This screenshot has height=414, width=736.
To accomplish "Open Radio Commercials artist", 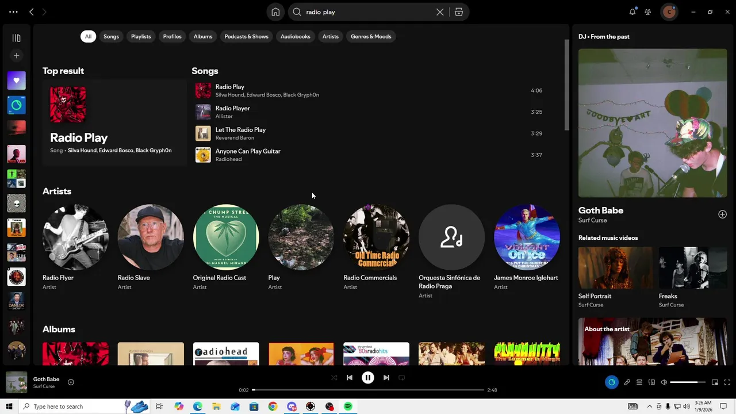I will coord(377,248).
